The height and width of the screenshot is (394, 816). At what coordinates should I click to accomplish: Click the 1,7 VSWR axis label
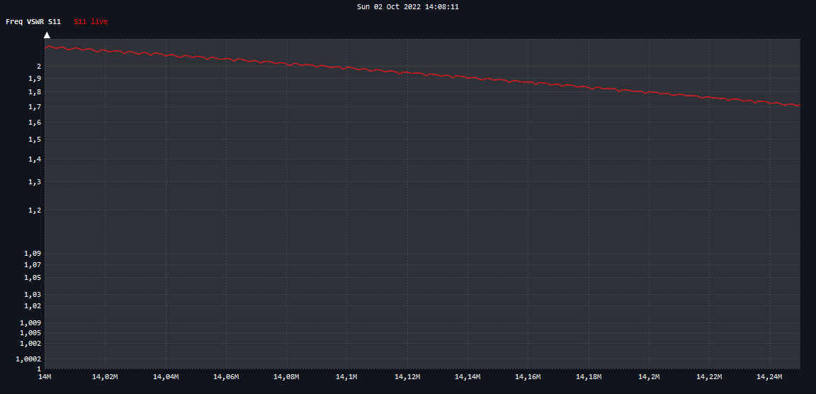click(35, 107)
